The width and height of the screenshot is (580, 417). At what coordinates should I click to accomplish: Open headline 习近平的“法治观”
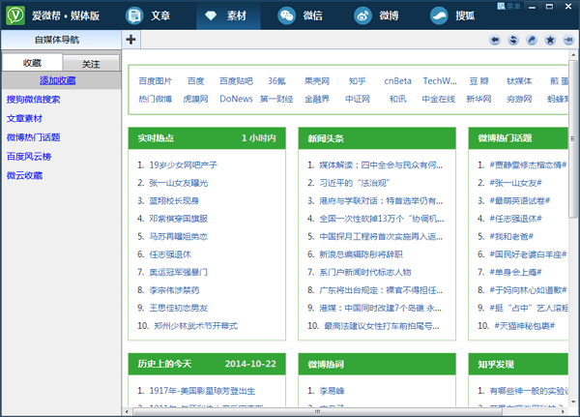click(x=355, y=183)
